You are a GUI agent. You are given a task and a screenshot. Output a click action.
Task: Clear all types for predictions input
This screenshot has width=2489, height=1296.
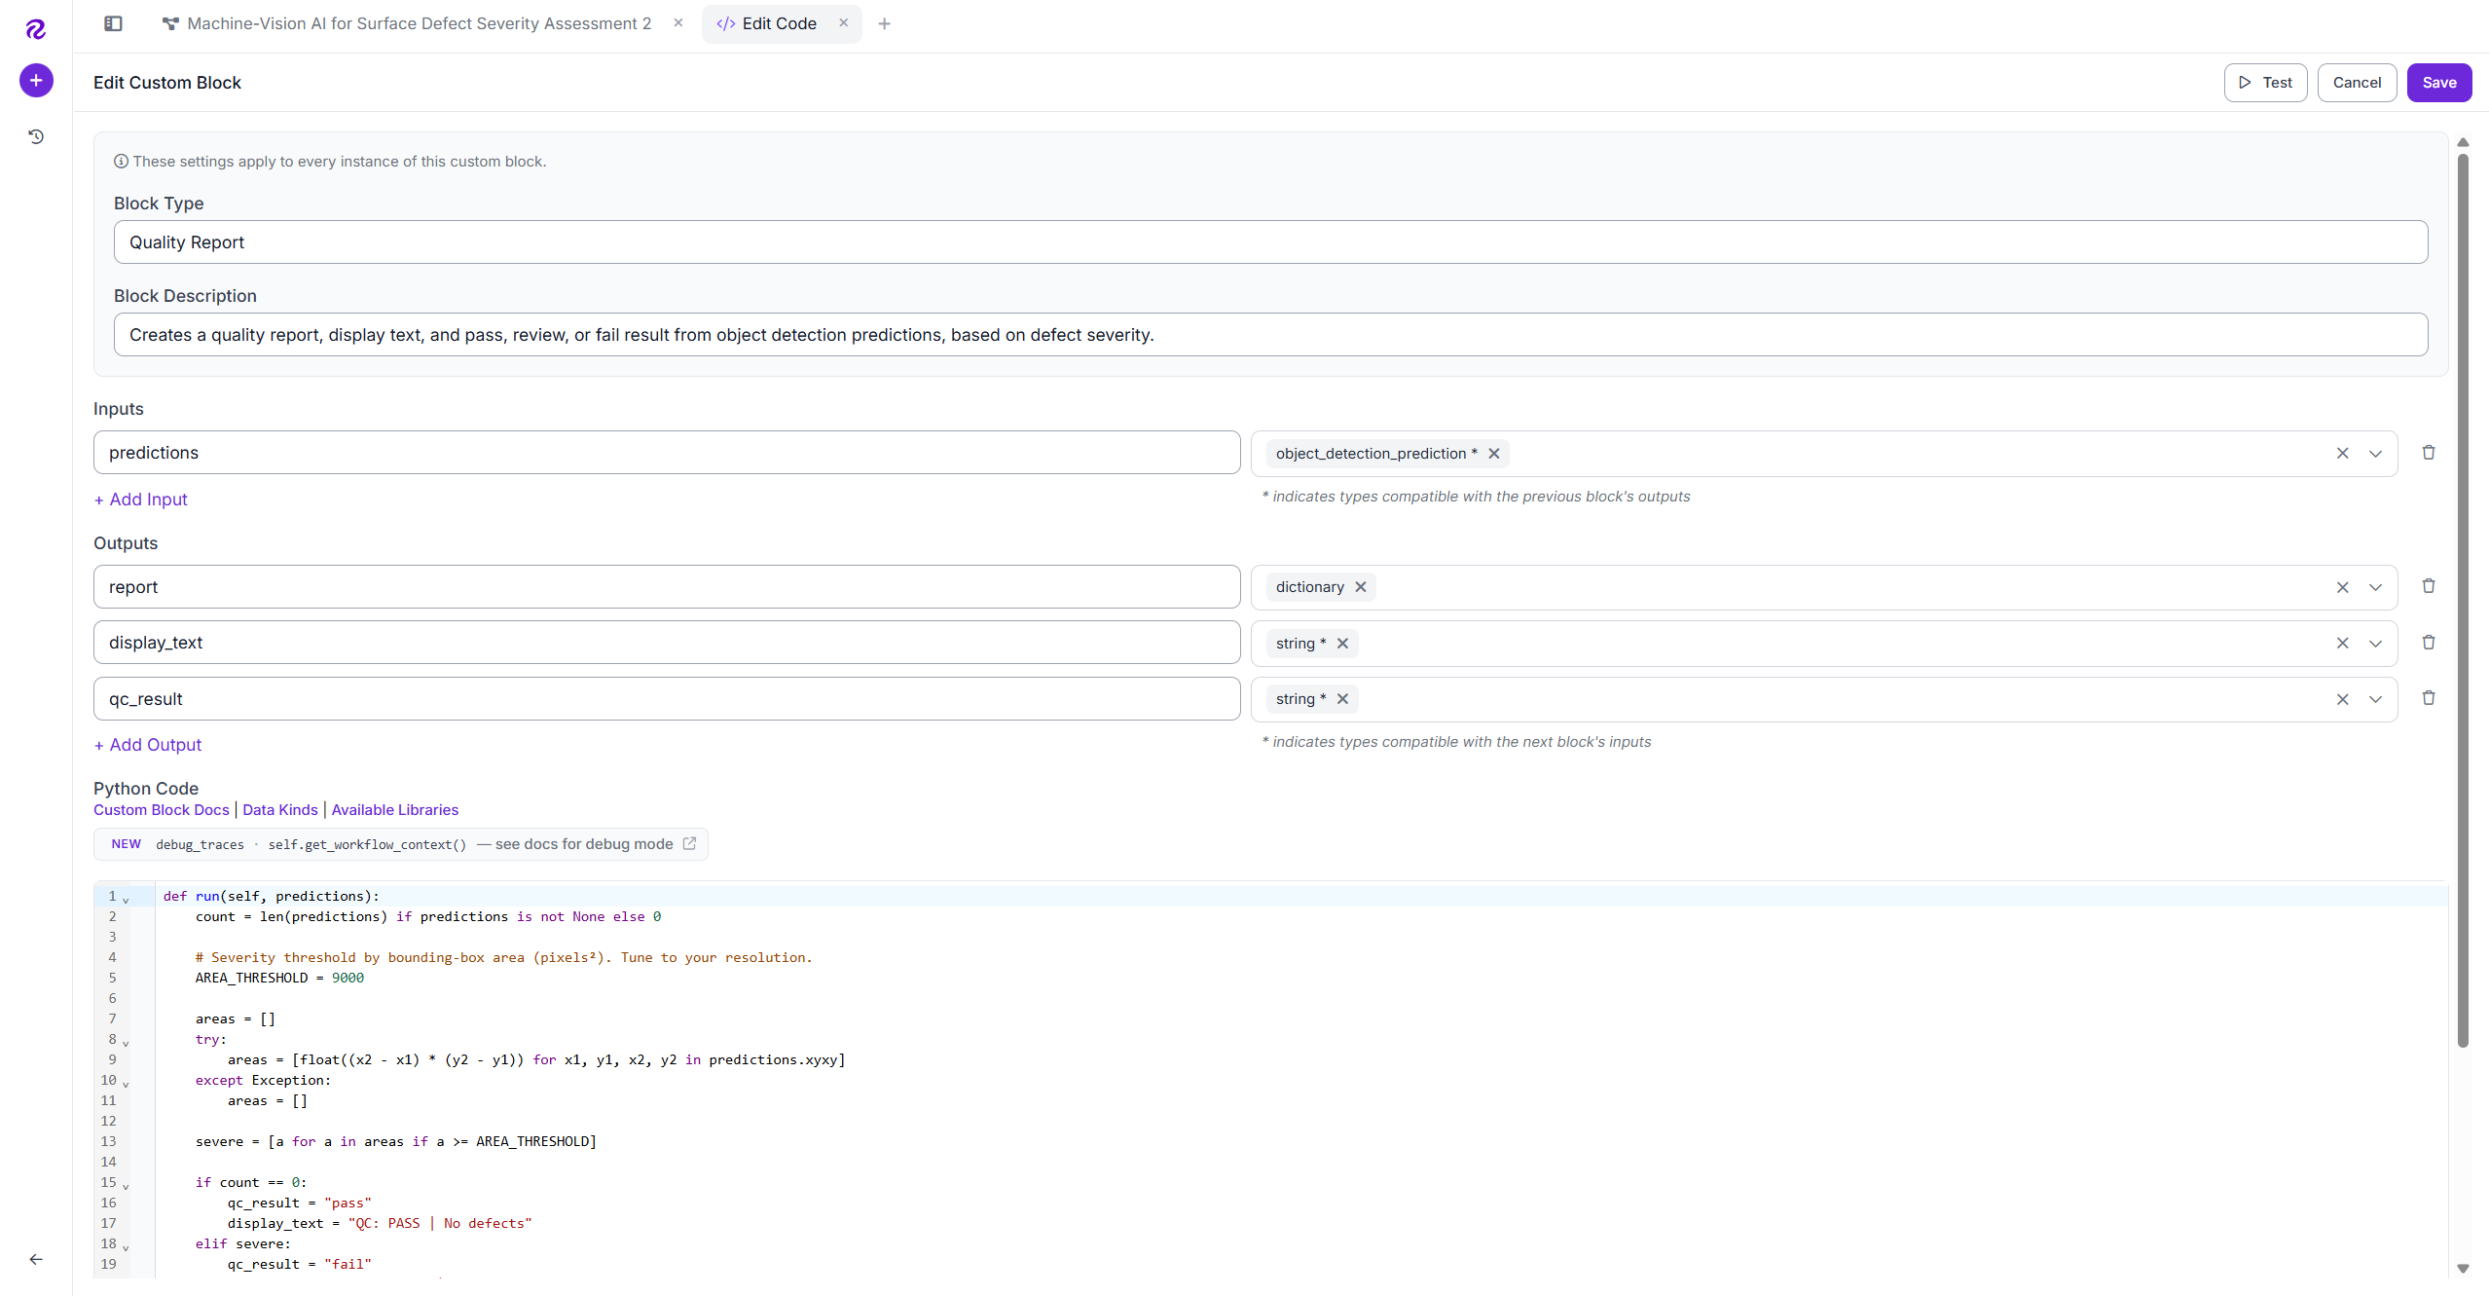coord(2342,454)
